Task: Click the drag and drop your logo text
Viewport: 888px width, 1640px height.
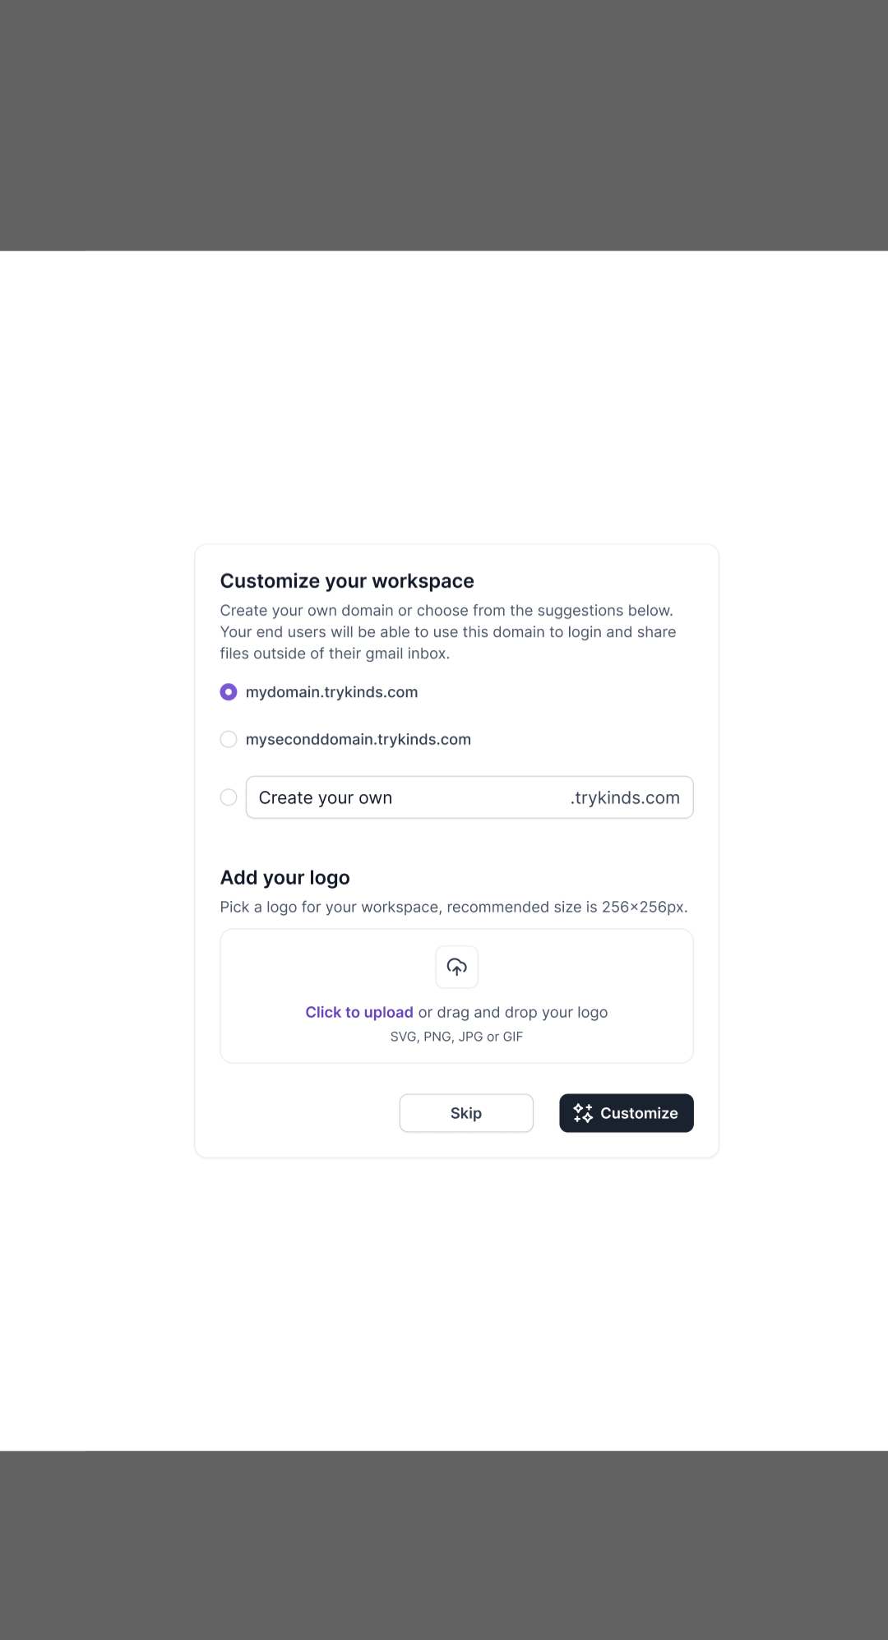Action: pos(513,1012)
